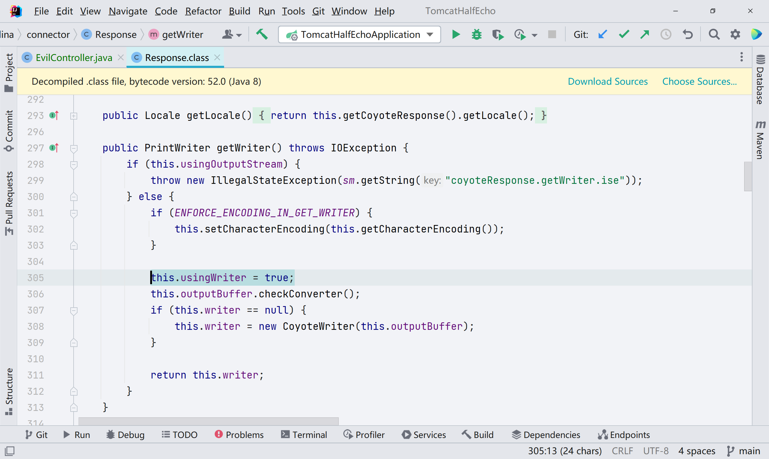
Task: Click the horizontal editor scrollbar
Action: tap(208, 421)
